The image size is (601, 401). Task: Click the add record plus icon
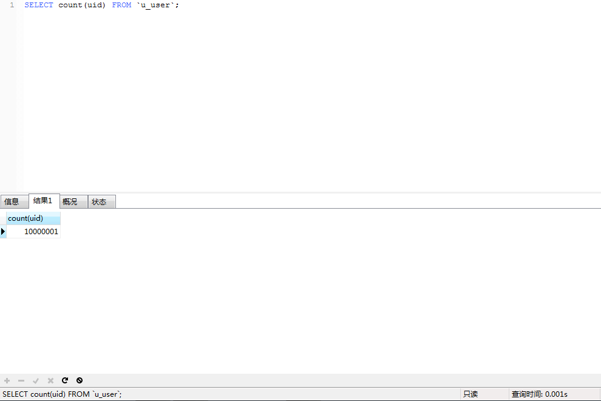(x=7, y=380)
